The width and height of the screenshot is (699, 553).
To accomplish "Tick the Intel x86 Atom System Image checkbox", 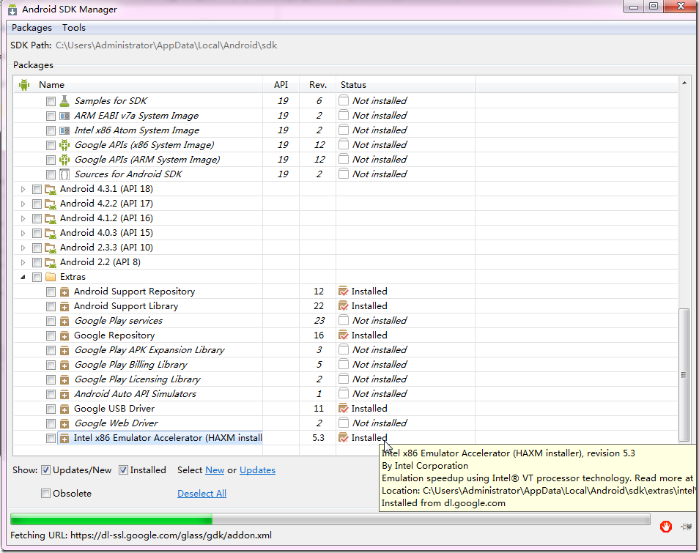I will coord(51,130).
